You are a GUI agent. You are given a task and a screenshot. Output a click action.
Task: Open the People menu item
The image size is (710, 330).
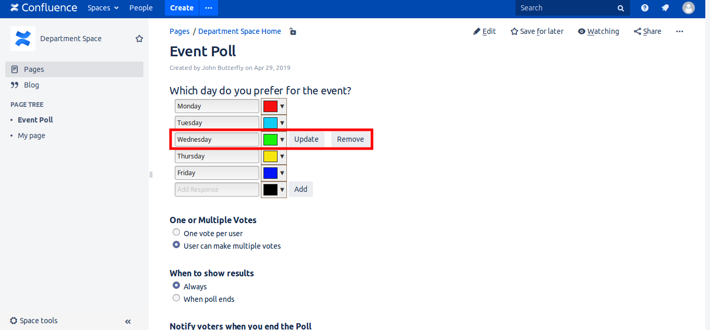tap(141, 8)
